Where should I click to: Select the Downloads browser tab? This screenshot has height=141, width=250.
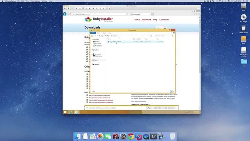141,14
